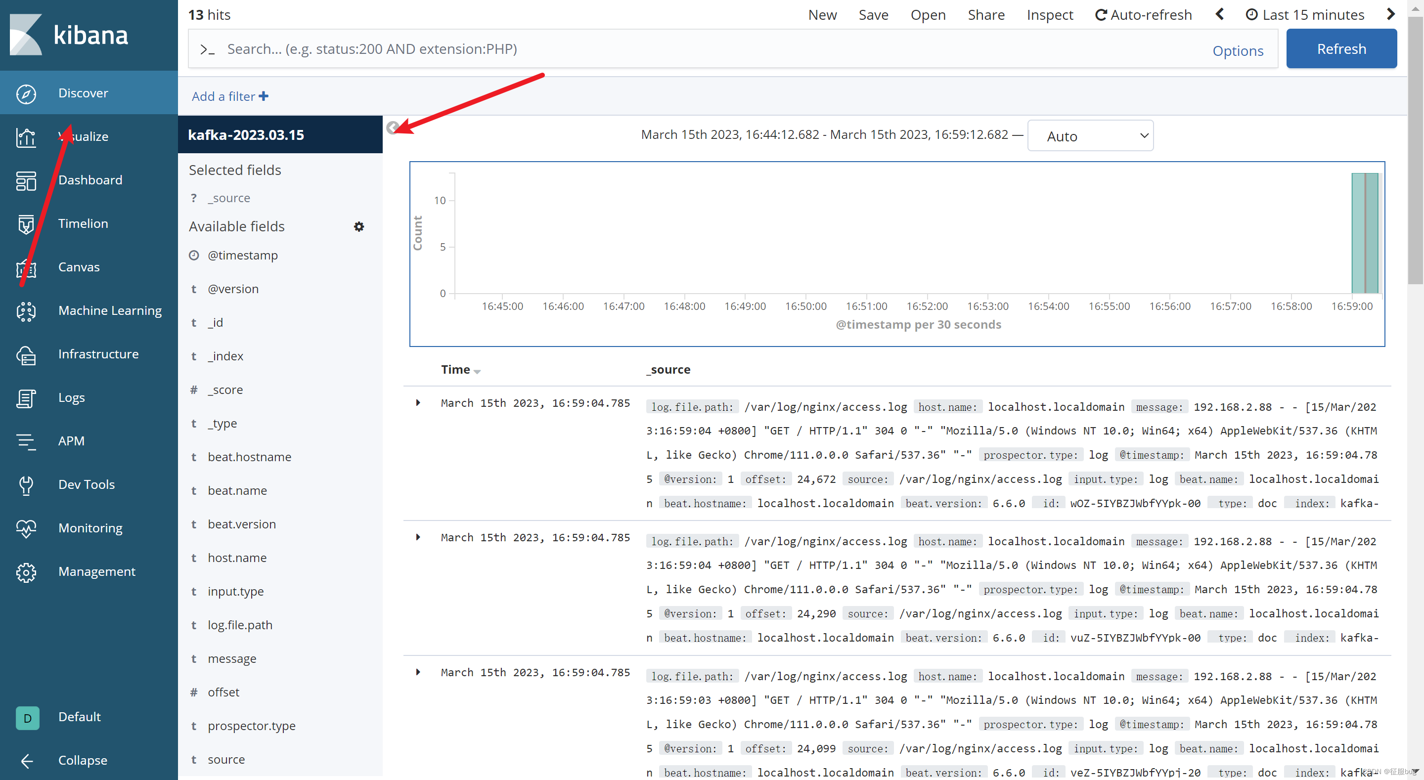Select the message field in Available fields
The width and height of the screenshot is (1424, 780).
(x=232, y=659)
